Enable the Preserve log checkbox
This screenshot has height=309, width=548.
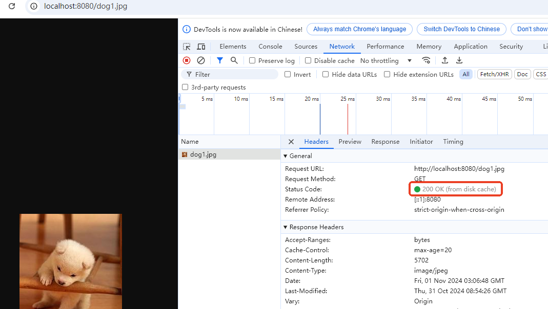click(x=252, y=60)
